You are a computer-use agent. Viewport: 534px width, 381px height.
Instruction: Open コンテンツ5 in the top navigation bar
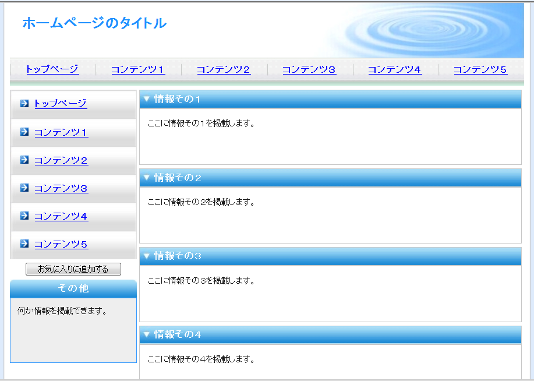[480, 70]
